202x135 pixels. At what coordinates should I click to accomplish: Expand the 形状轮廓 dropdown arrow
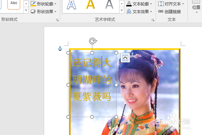56,4
